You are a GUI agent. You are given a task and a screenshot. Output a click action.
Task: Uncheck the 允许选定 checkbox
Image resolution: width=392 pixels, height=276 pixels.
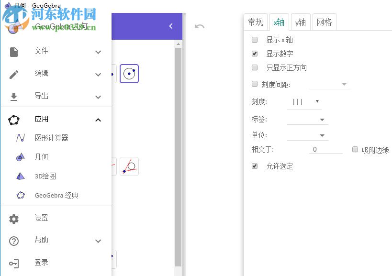pos(255,166)
